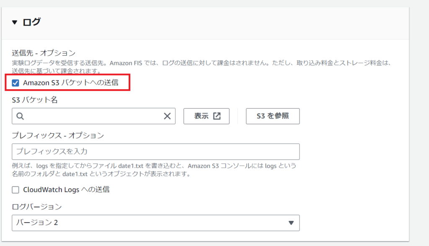The height and width of the screenshot is (246, 429).
Task: Click the プレフィックス - オプション label
Action: (x=58, y=135)
